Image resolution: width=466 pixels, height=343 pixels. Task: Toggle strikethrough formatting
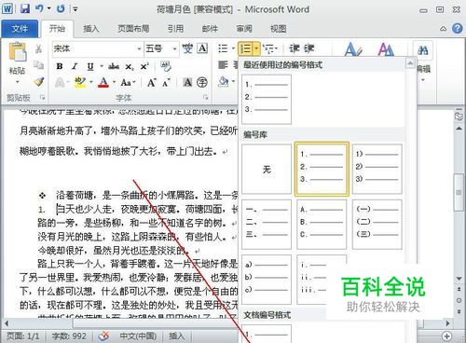pyautogui.click(x=114, y=66)
